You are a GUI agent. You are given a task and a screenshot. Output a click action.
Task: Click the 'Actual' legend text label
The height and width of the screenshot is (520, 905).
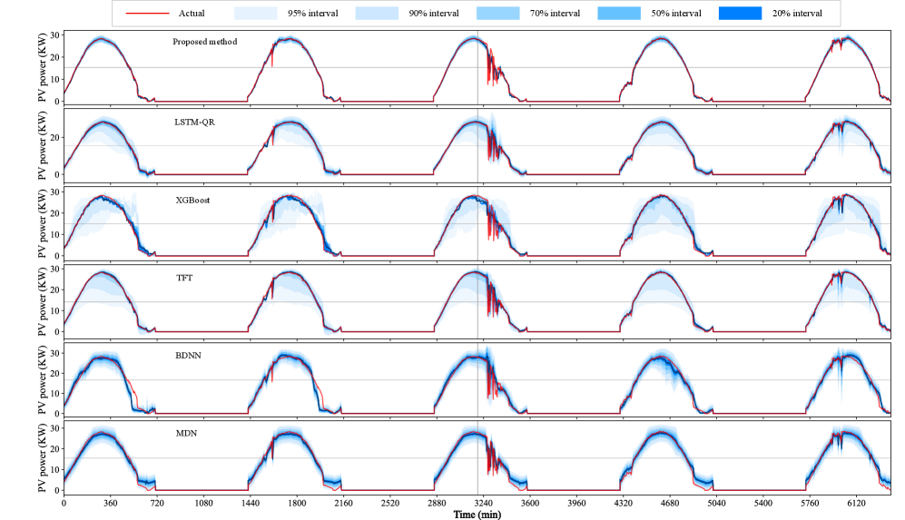[x=192, y=14]
